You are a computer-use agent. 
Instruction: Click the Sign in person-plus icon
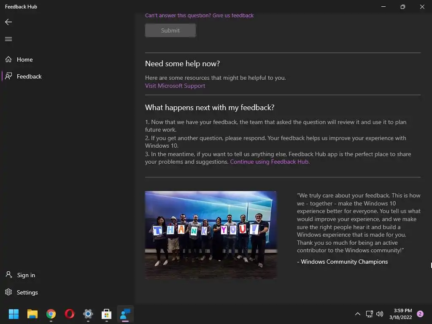coord(9,275)
